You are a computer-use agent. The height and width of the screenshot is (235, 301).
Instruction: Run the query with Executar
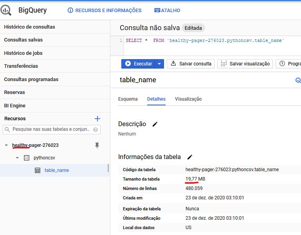(138, 64)
